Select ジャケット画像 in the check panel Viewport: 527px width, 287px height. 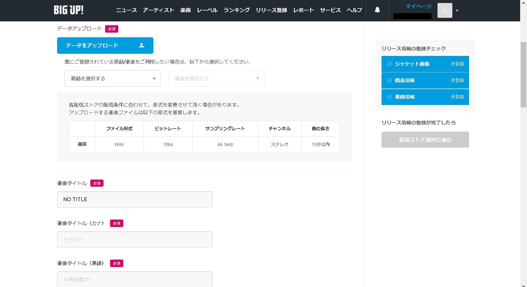tap(425, 64)
